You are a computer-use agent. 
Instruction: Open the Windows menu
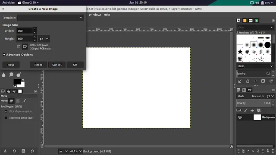(95, 15)
